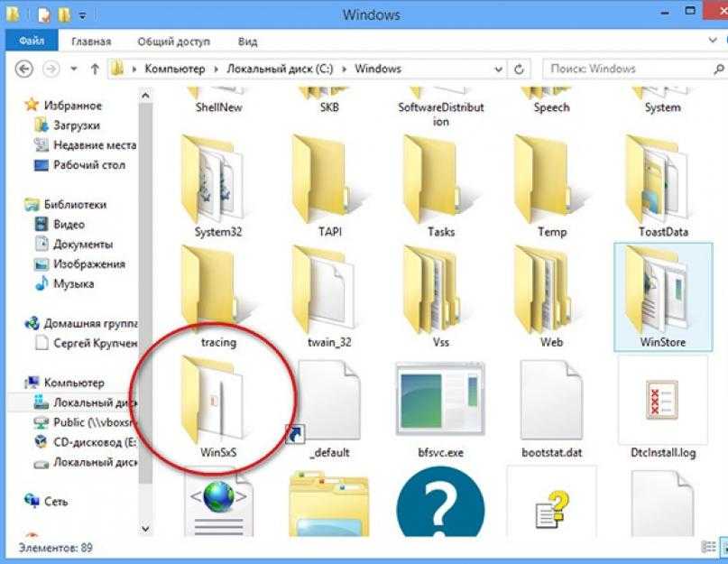Open the Видео library
The image size is (728, 564).
point(69,225)
